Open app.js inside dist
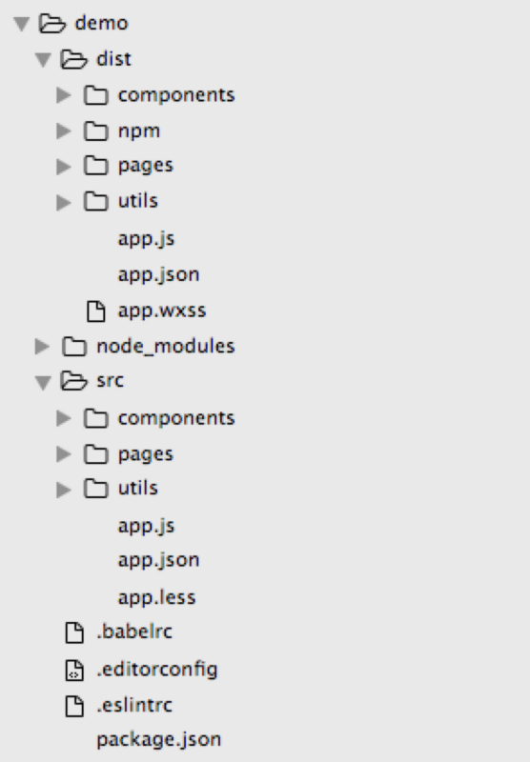The height and width of the screenshot is (762, 530). click(147, 239)
